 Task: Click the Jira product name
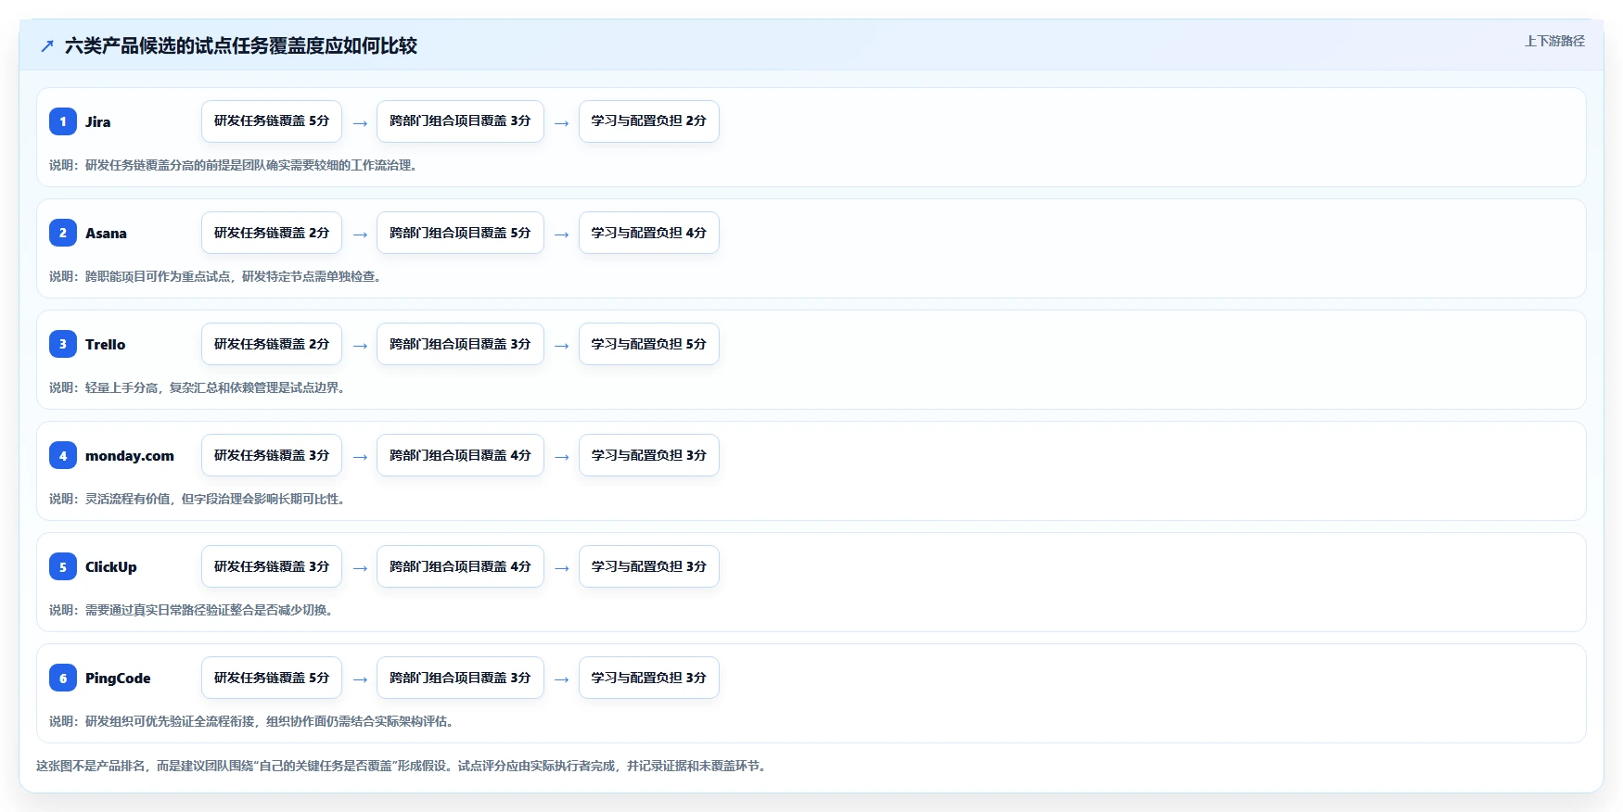tap(97, 121)
